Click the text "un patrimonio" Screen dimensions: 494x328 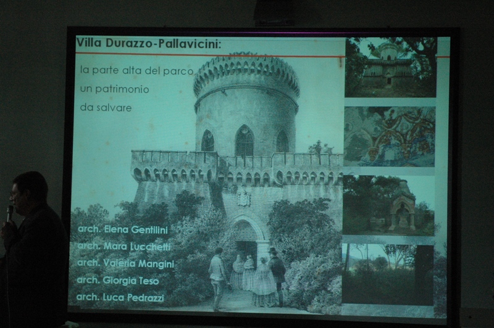(x=114, y=89)
